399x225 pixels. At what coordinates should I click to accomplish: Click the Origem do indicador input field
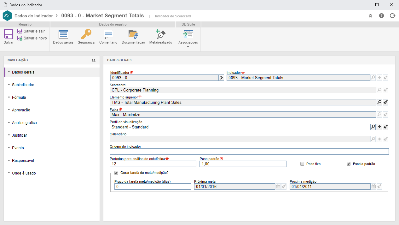[249, 151]
